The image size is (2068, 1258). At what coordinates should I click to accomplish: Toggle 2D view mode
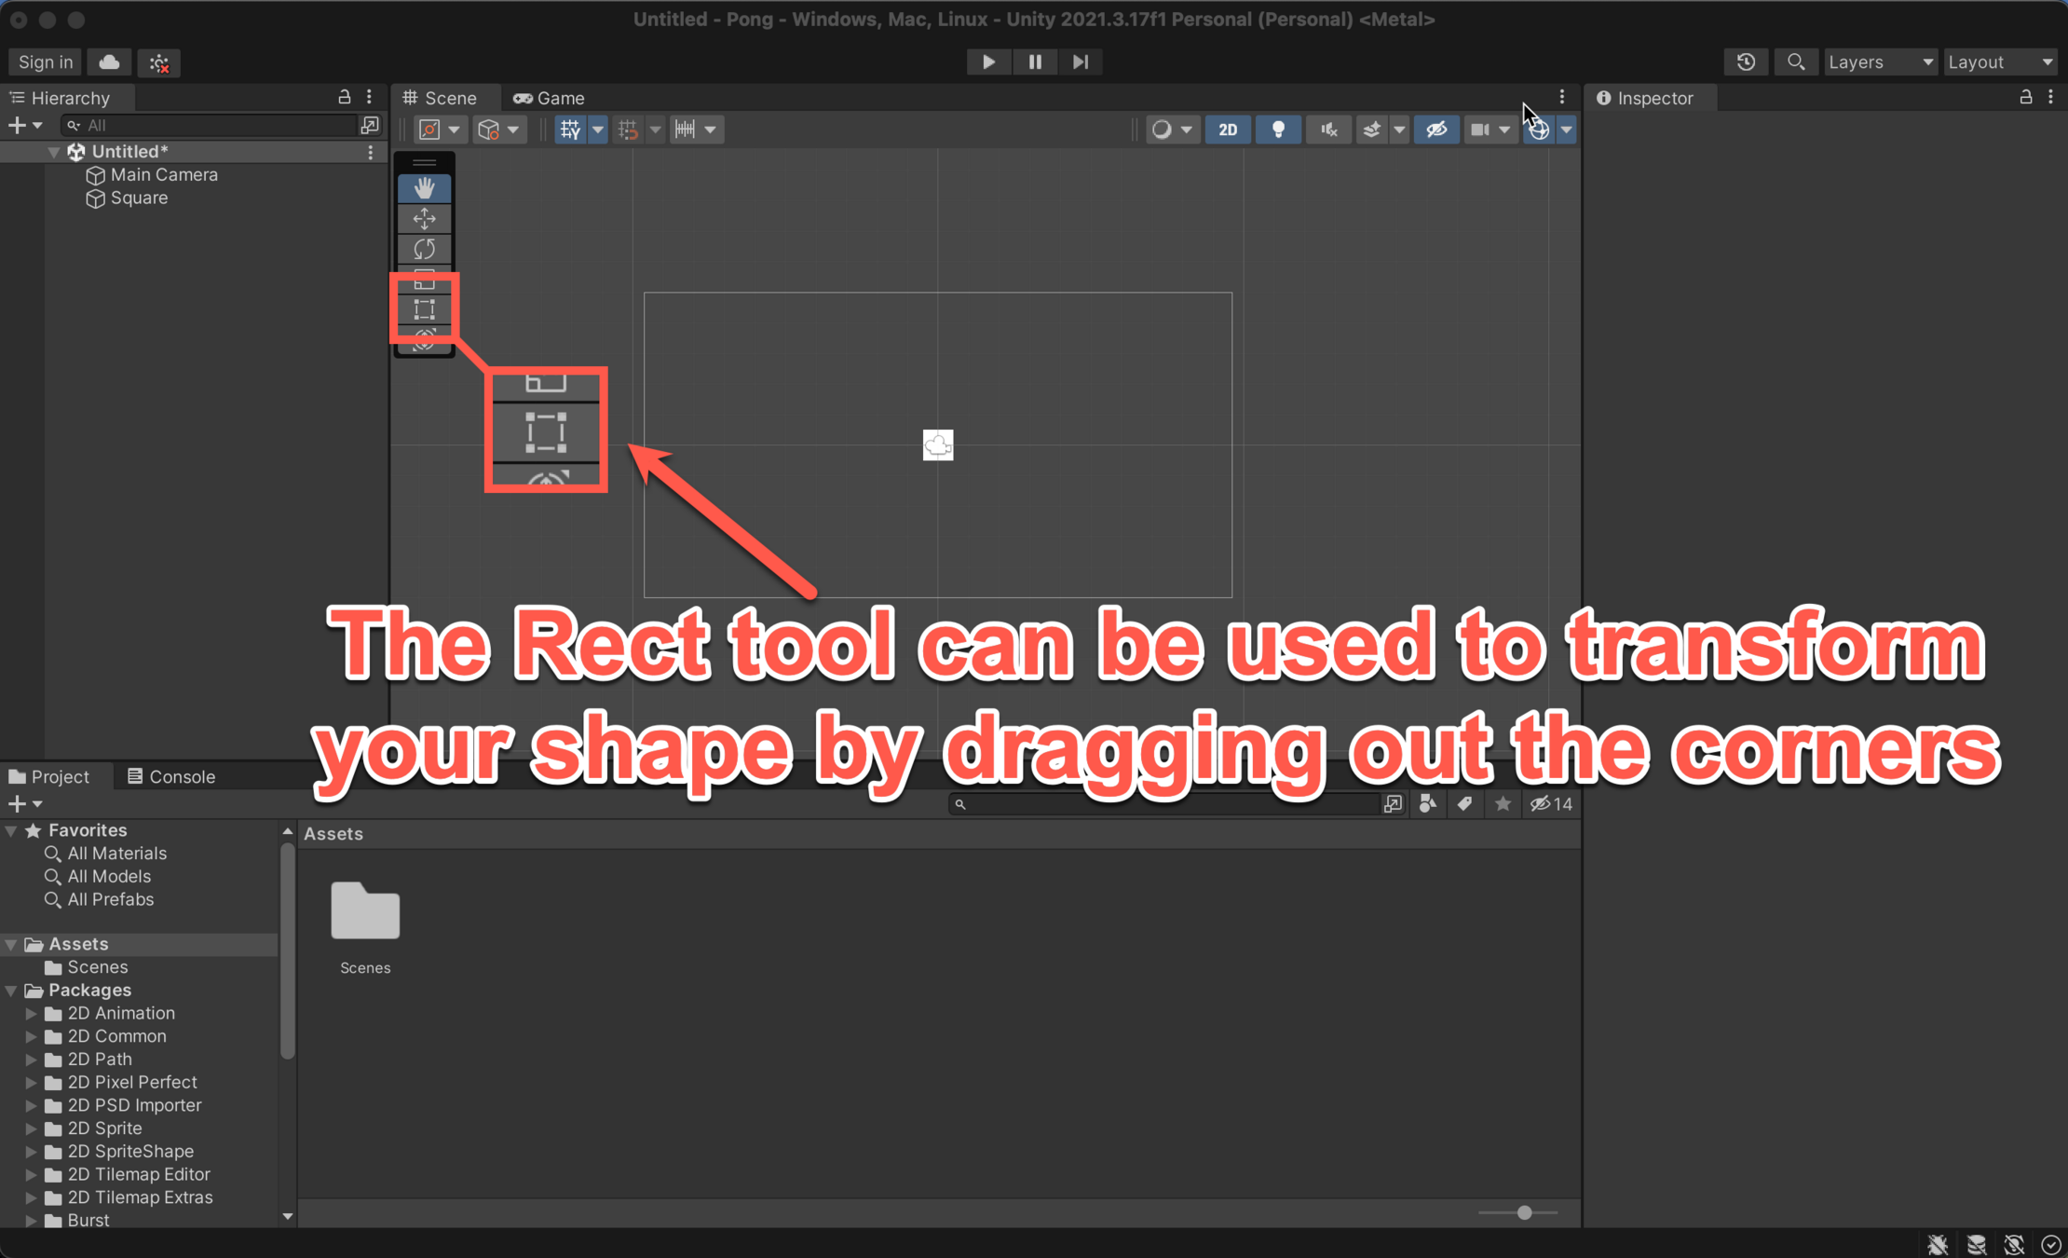pyautogui.click(x=1227, y=130)
